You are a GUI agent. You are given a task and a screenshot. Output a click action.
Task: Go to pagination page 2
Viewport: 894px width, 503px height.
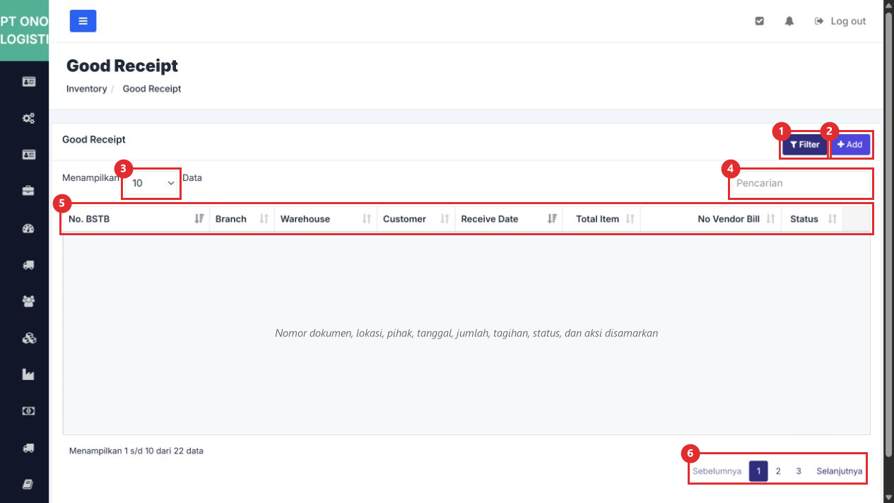click(778, 471)
